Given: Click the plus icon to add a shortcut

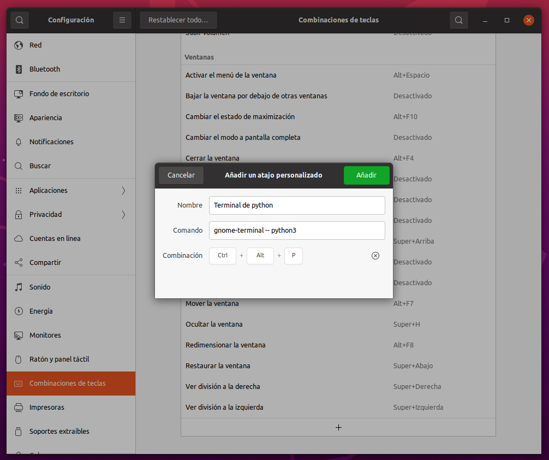Looking at the screenshot, I should [338, 427].
